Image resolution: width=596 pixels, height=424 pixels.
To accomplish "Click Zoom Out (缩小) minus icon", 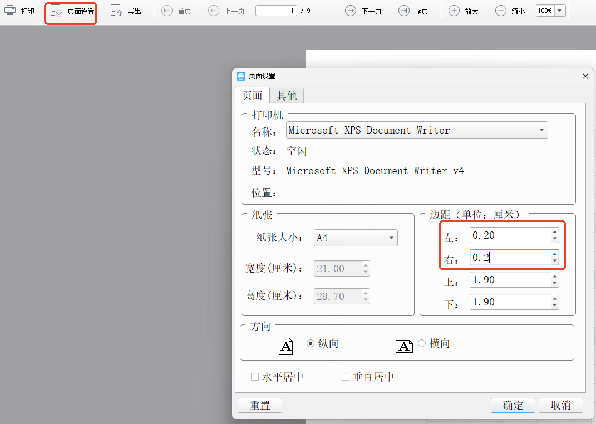I will pos(501,11).
